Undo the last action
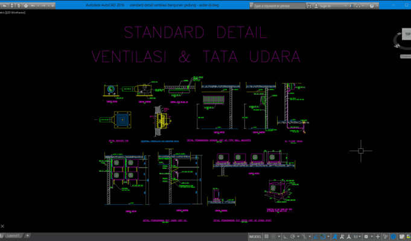 pyautogui.click(x=33, y=6)
